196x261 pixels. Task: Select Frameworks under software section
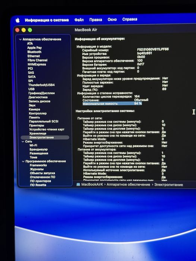[38, 165]
